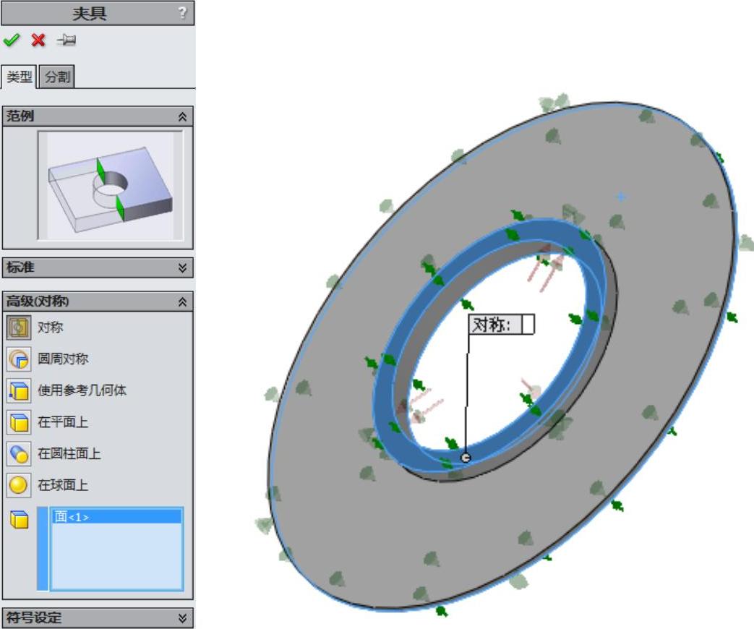Select 使用参考几何体 fixture icon
Screen dimensions: 754x629
(x=19, y=390)
